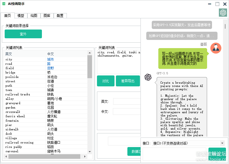The height and width of the screenshot is (164, 229).
Task: Open the 绘图 tab
Action: pyautogui.click(x=34, y=16)
